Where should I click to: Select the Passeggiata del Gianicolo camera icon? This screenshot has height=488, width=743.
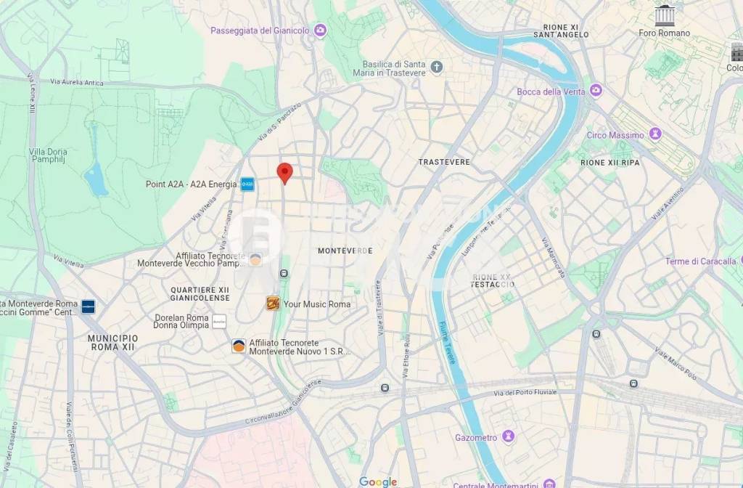coord(320,30)
